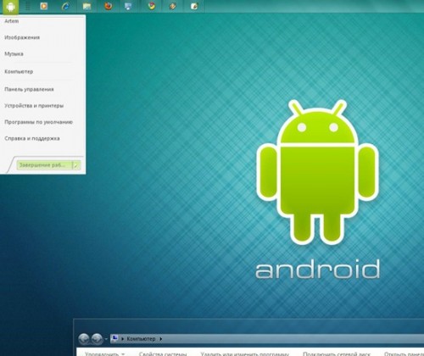The width and height of the screenshot is (424, 356).
Task: Select Устройства и принтеры entry
Action: [34, 106]
